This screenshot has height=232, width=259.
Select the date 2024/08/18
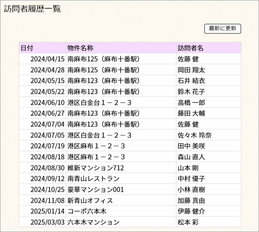tap(47, 157)
